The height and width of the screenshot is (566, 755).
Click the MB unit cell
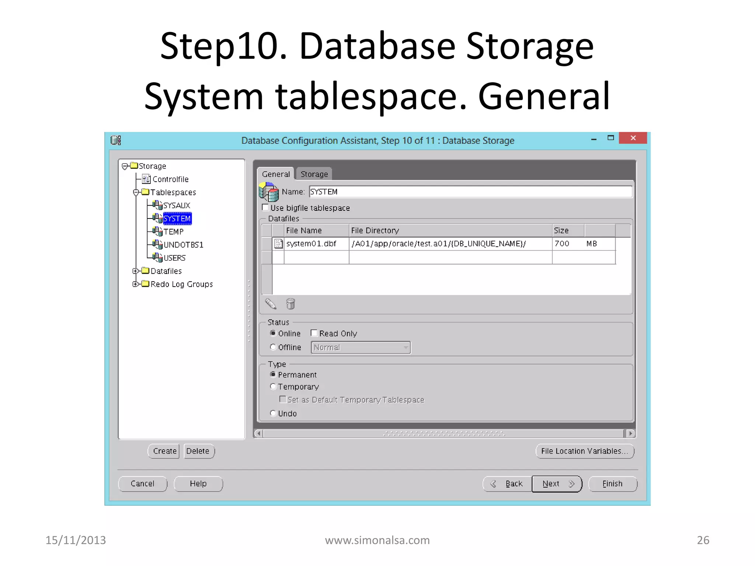click(x=599, y=244)
